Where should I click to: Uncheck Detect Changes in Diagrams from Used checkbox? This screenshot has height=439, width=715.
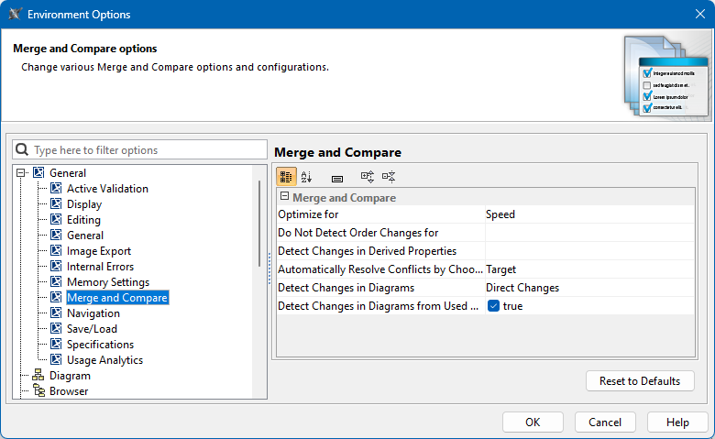493,306
